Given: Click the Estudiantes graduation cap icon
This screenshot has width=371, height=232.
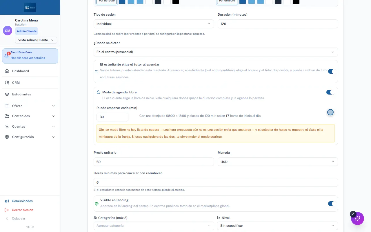Looking at the screenshot, I should [x=7, y=94].
